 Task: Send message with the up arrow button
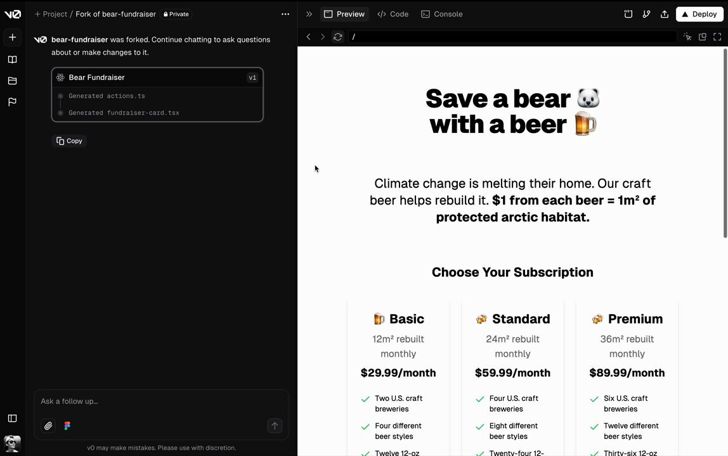(x=275, y=426)
